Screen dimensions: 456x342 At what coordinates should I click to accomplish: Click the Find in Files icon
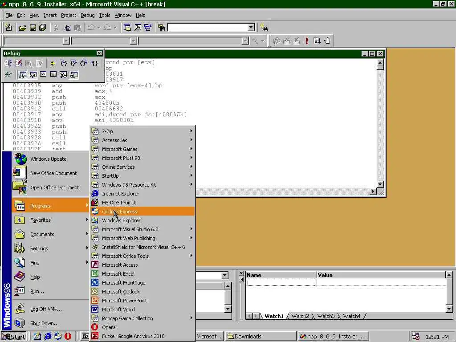coord(162,28)
